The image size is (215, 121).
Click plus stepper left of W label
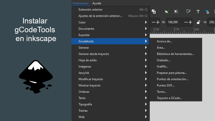point(158,22)
